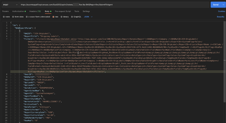Click the "AgentSchedNum" line text

point(34,91)
